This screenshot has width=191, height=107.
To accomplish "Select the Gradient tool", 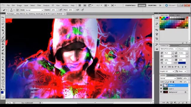I will click(3, 53).
